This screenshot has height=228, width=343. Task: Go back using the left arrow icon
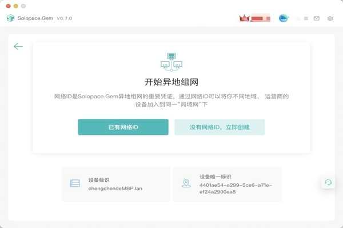[18, 46]
